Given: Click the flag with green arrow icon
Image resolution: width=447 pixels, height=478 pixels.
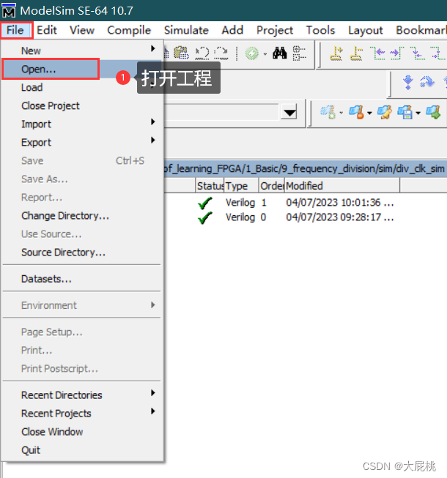Looking at the screenshot, I should click(x=434, y=112).
